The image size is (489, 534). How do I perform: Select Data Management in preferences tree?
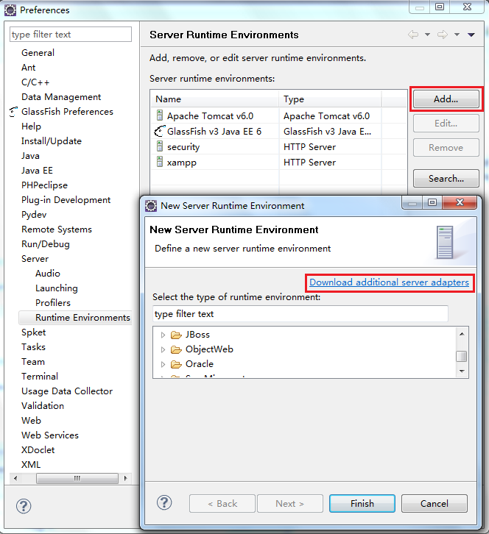pyautogui.click(x=61, y=97)
